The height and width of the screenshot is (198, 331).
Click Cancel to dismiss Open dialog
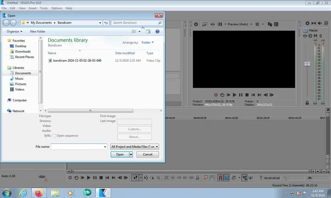148,154
